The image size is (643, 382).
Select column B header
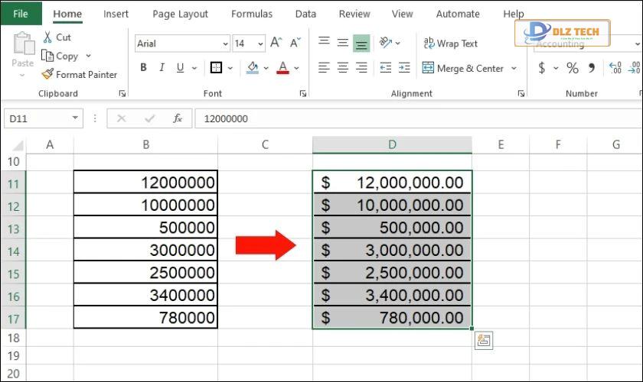(145, 145)
